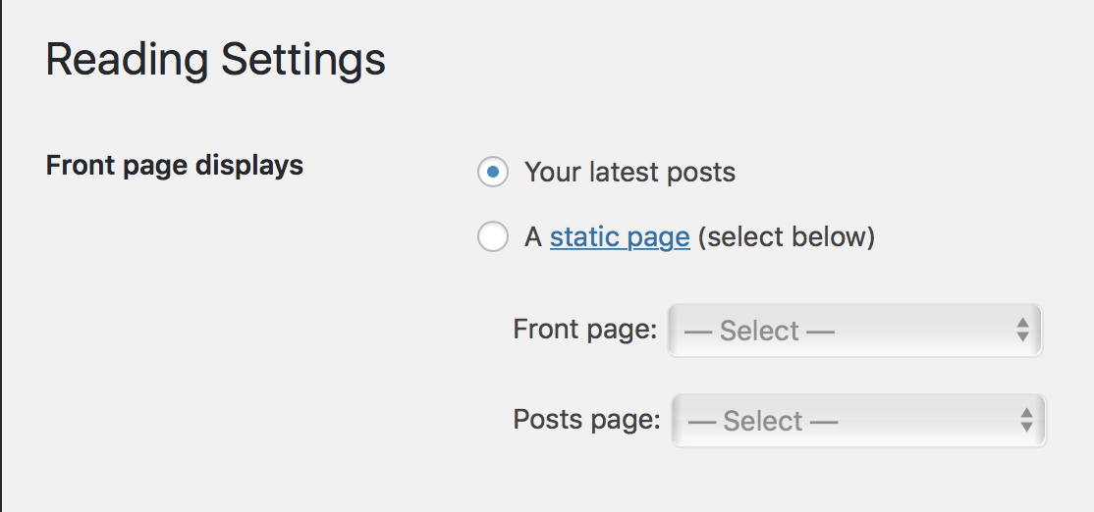Viewport: 1094px width, 512px height.
Task: Click the up arrow in Posts page select
Action: tap(1026, 413)
